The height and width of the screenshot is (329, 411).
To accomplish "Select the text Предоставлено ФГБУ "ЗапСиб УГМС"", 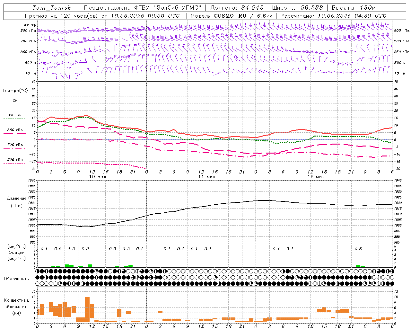I will tap(143, 8).
